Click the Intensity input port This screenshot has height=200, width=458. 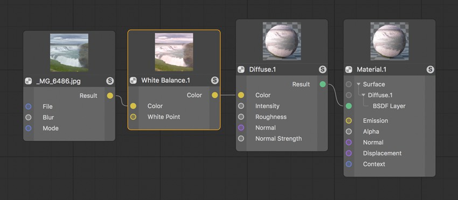[241, 106]
